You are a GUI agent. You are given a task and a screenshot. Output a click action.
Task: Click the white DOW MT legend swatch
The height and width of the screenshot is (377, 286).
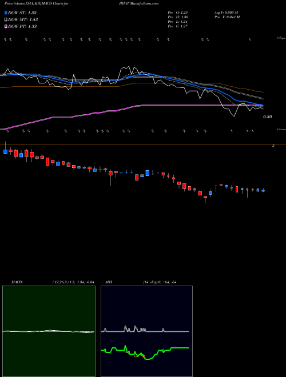[6, 20]
